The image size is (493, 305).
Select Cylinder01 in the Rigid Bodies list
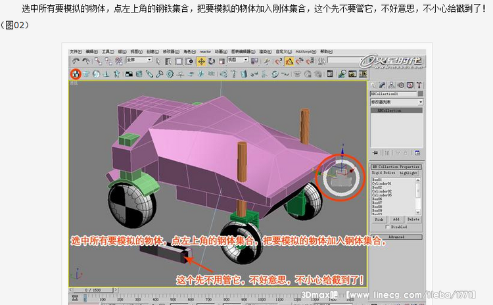[x=382, y=183]
